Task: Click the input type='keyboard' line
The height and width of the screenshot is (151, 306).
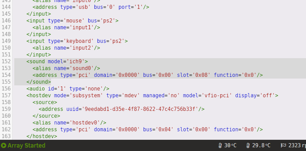Action: pos(77,41)
